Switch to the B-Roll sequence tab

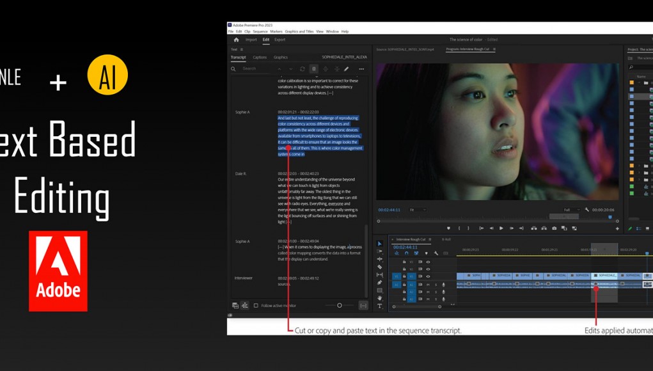click(446, 239)
